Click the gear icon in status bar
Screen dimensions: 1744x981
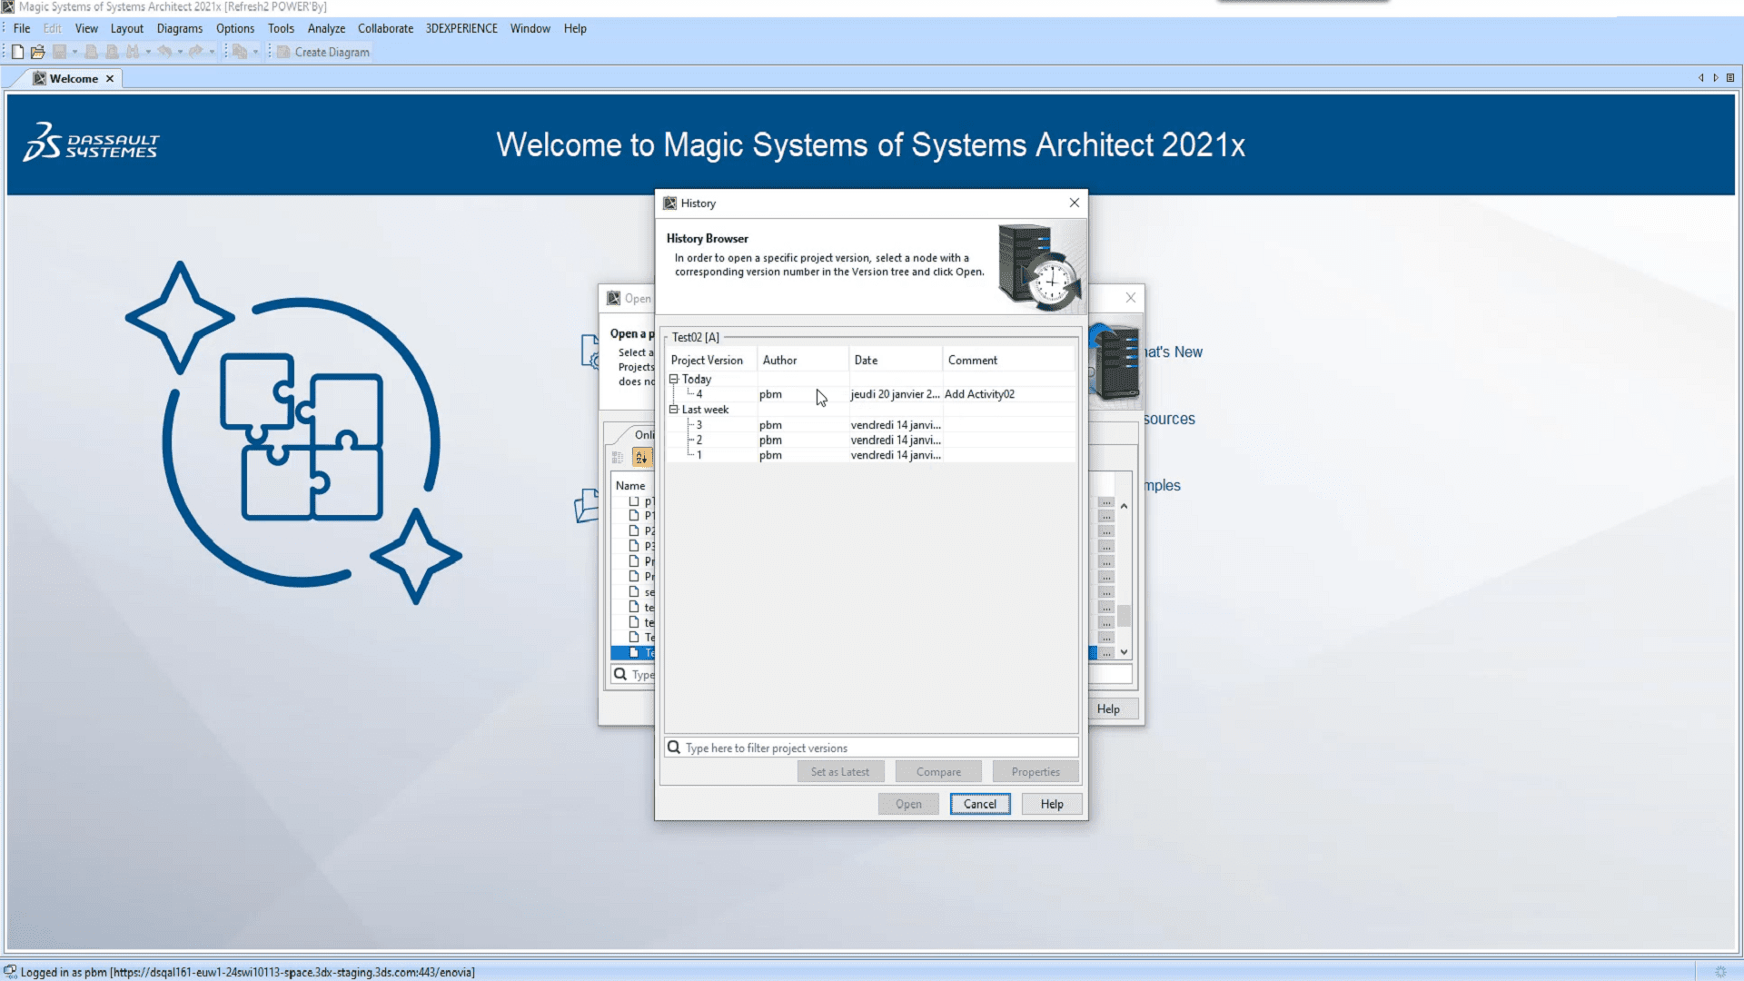(x=1720, y=972)
